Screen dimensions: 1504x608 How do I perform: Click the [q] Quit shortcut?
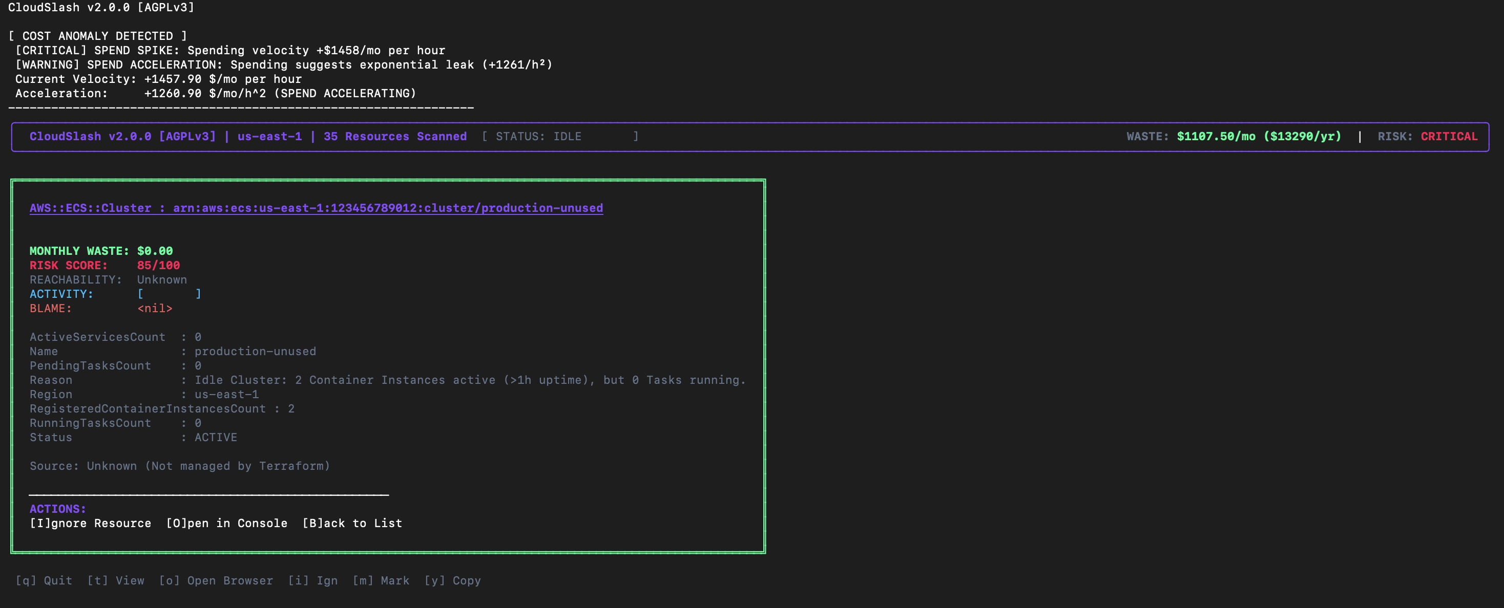point(44,580)
